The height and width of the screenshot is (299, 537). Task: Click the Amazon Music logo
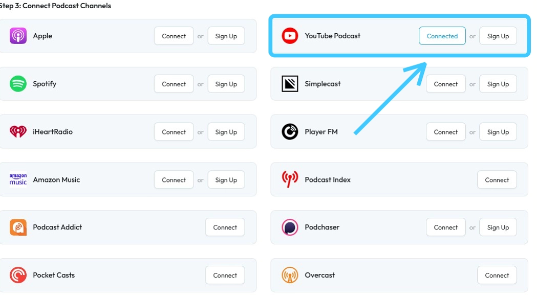click(x=18, y=179)
